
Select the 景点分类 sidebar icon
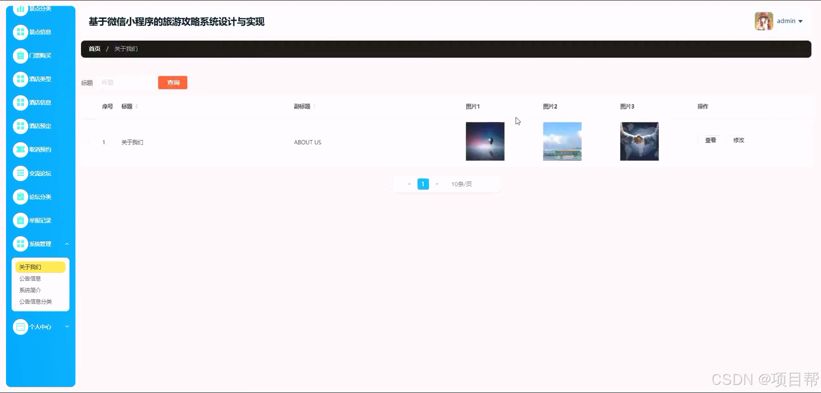(20, 9)
